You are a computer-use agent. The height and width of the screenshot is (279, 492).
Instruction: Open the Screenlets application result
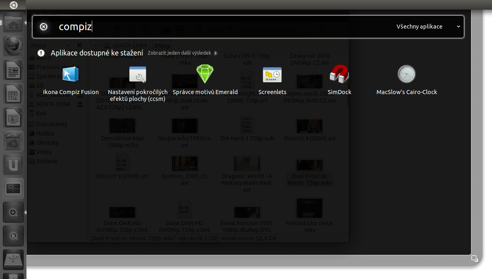[272, 80]
